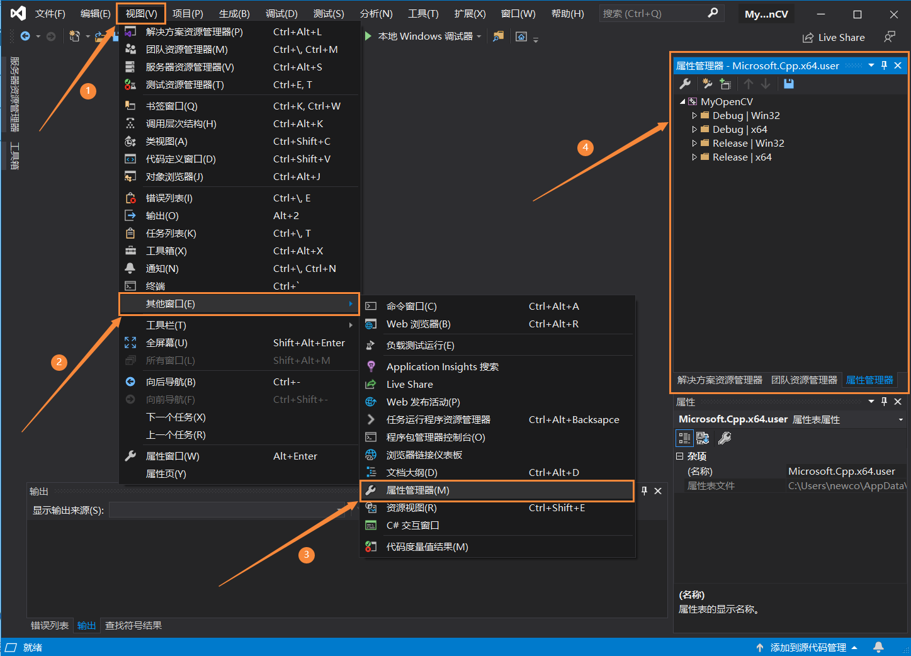Viewport: 911px width, 656px height.
Task: Click the Live Share button
Action: pyautogui.click(x=834, y=37)
